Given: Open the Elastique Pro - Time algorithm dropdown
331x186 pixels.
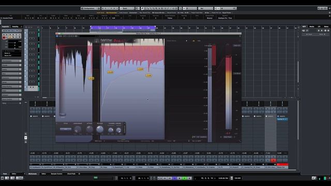Looking at the screenshot, I should (x=225, y=18).
